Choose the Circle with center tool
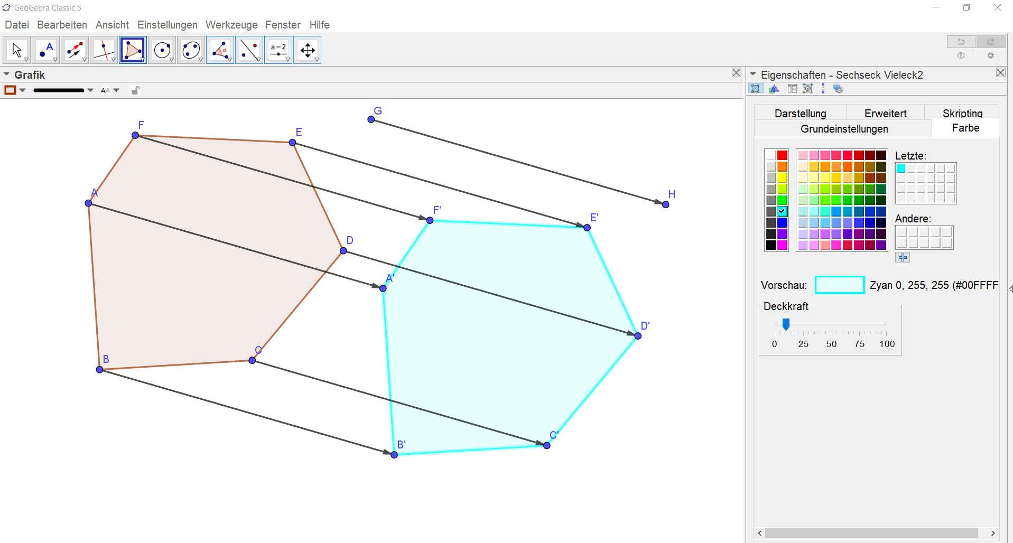The image size is (1013, 543). click(162, 50)
